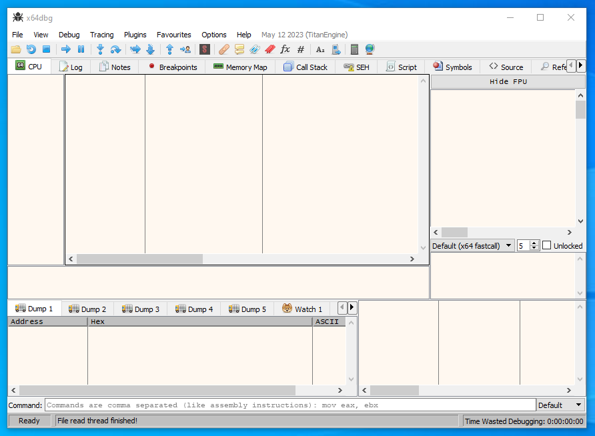Open the Functions (fx) toolbar icon

(285, 49)
